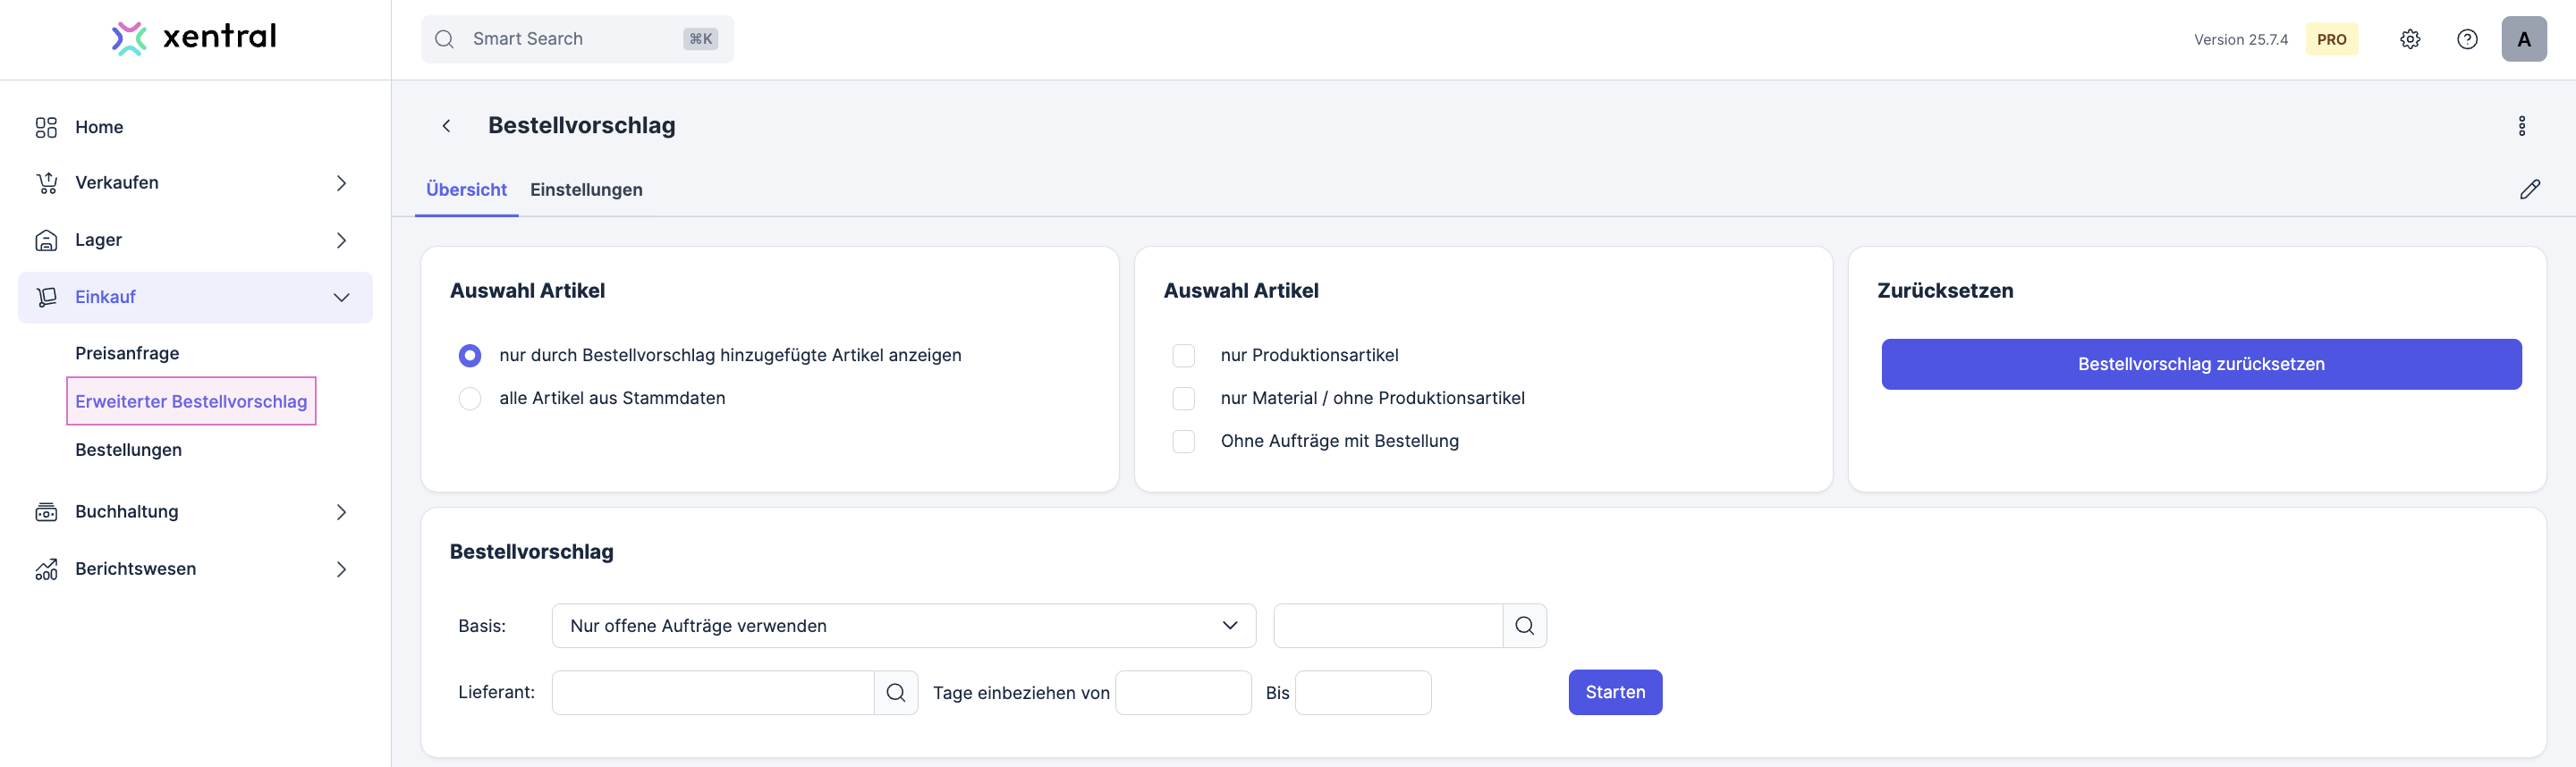Click the pencil edit icon
The height and width of the screenshot is (767, 2576).
(x=2529, y=189)
